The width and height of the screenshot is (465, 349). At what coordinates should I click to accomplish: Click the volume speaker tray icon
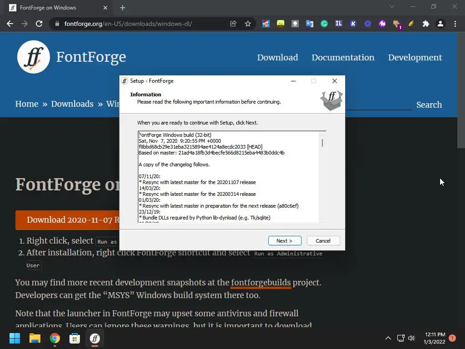click(x=411, y=338)
